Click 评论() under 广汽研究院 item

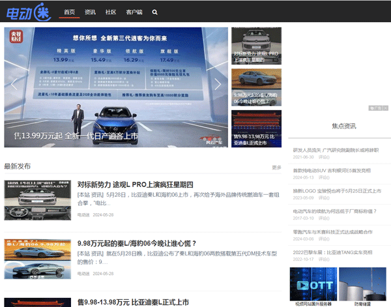324,157
